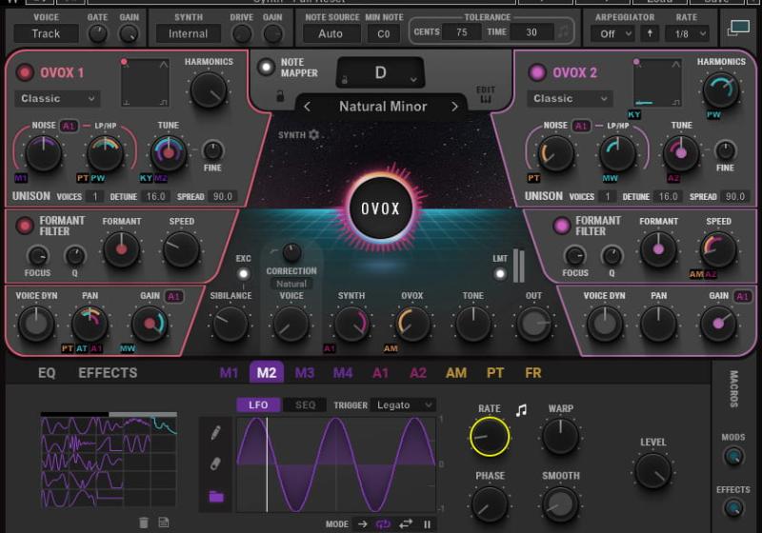Click the music note sync icon beside Rate

[521, 410]
